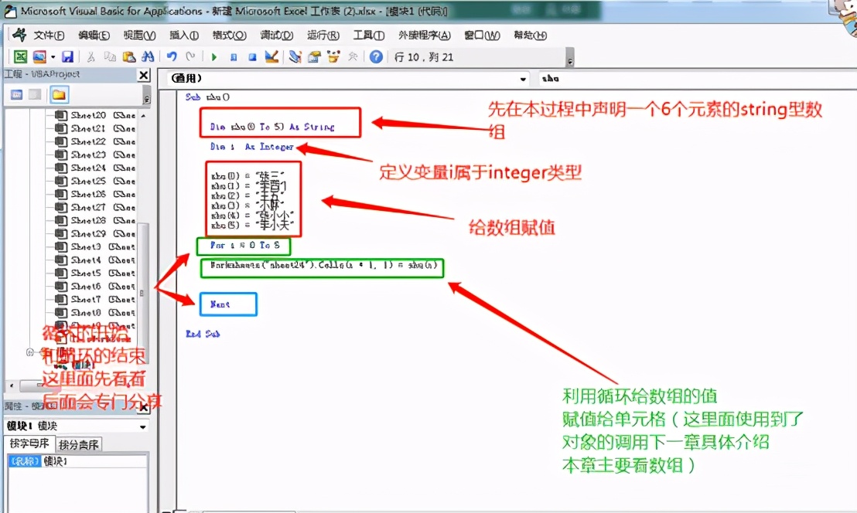
Task: Switch to the 按分类序 tab
Action: (79, 444)
